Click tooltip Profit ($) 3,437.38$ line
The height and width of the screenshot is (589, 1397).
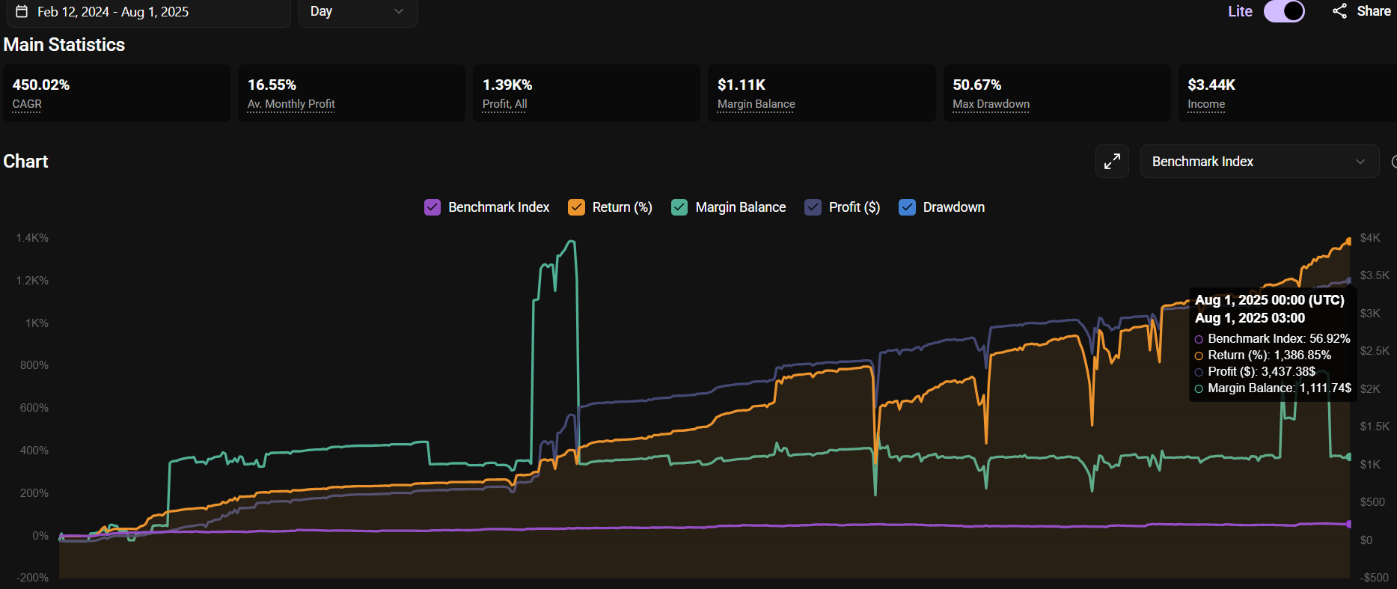(x=1255, y=372)
